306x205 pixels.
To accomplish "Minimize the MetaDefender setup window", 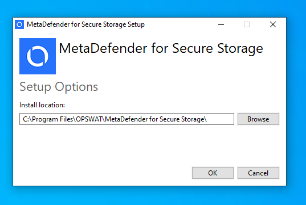I will 221,24.
